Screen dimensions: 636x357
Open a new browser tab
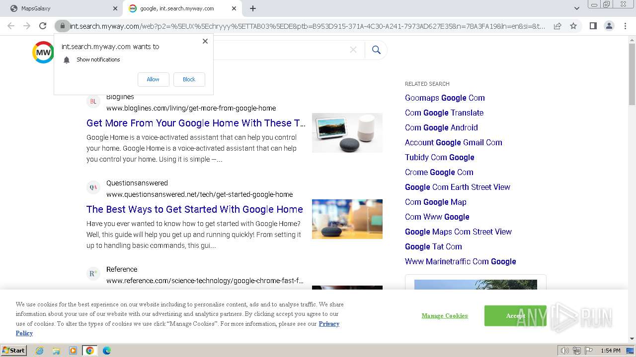pyautogui.click(x=252, y=8)
